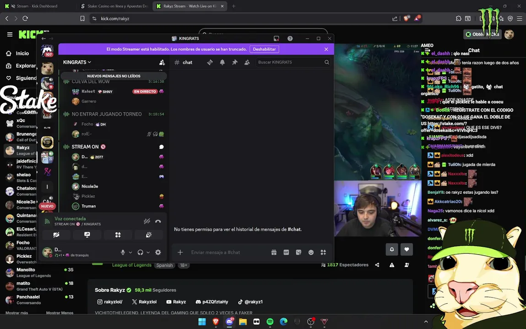Mute microphone in Discord user panel

pyautogui.click(x=123, y=252)
